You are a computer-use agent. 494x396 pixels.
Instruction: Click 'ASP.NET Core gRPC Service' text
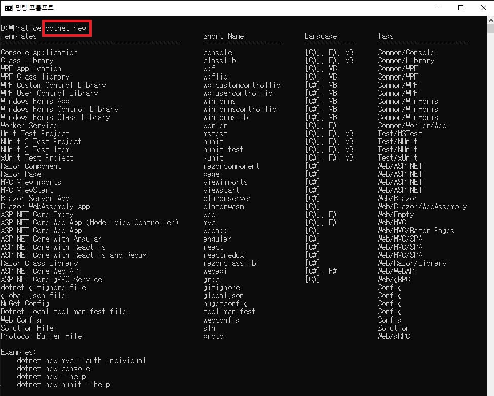point(51,279)
